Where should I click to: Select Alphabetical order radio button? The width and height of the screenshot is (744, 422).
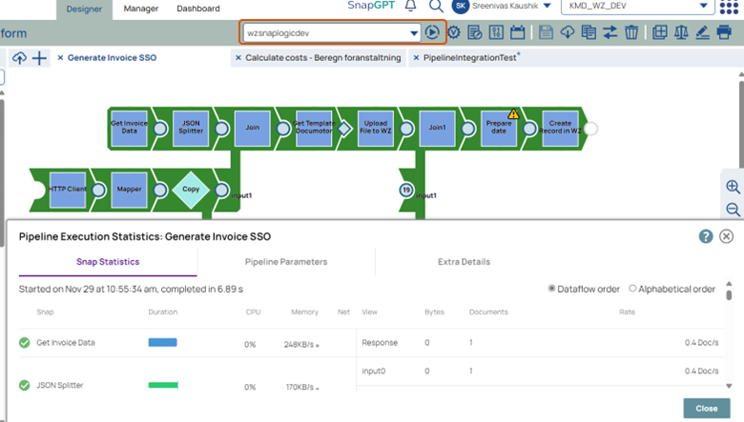632,289
